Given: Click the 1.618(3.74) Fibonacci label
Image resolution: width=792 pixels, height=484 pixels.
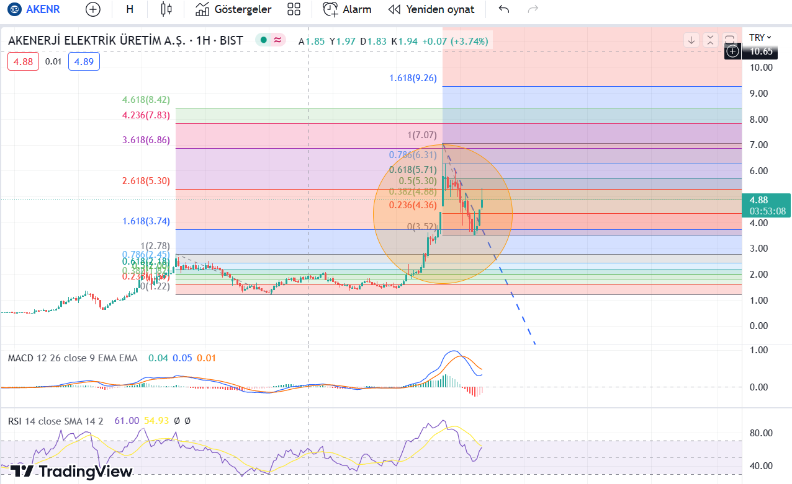Looking at the screenshot, I should tap(146, 221).
